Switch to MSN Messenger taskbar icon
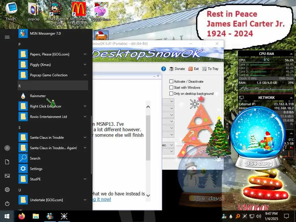296x222 pixels. tap(50, 216)
